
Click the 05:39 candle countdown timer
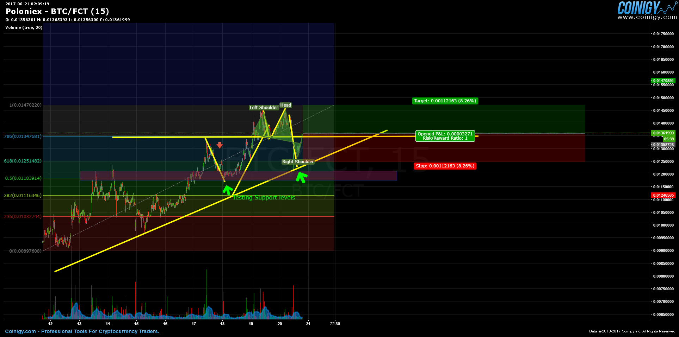669,139
